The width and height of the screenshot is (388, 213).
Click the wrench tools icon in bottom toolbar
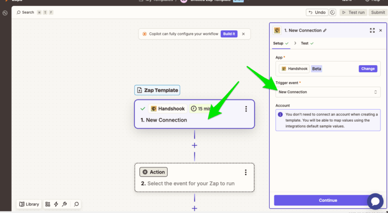(64, 204)
